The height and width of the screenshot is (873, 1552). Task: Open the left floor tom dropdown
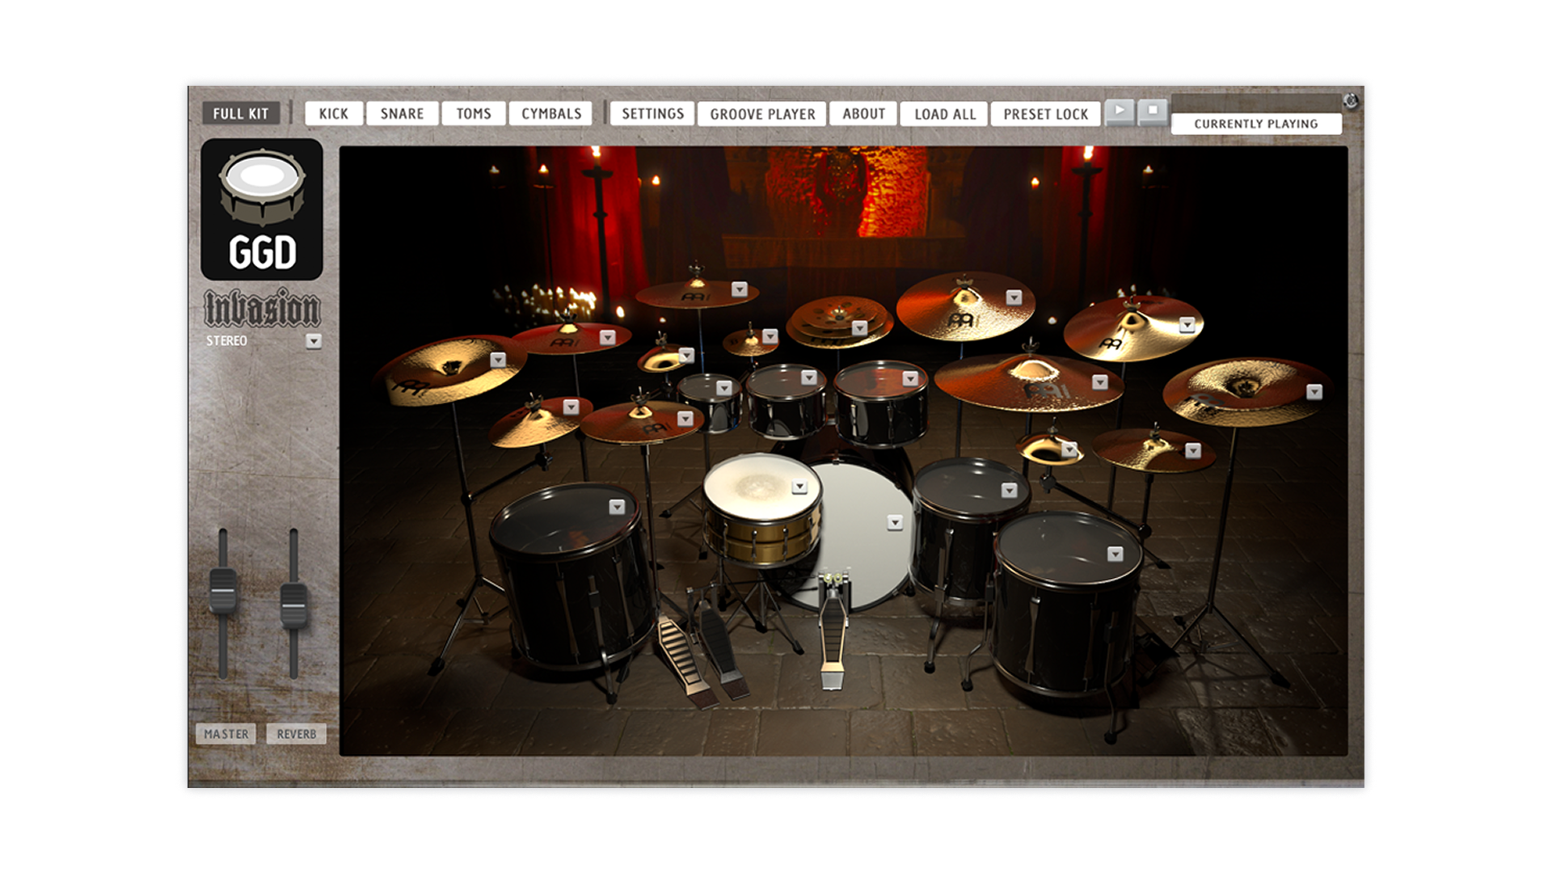[x=617, y=507]
